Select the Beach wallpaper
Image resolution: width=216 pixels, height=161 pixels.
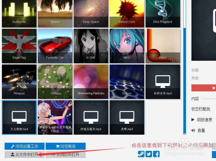pos(55,14)
